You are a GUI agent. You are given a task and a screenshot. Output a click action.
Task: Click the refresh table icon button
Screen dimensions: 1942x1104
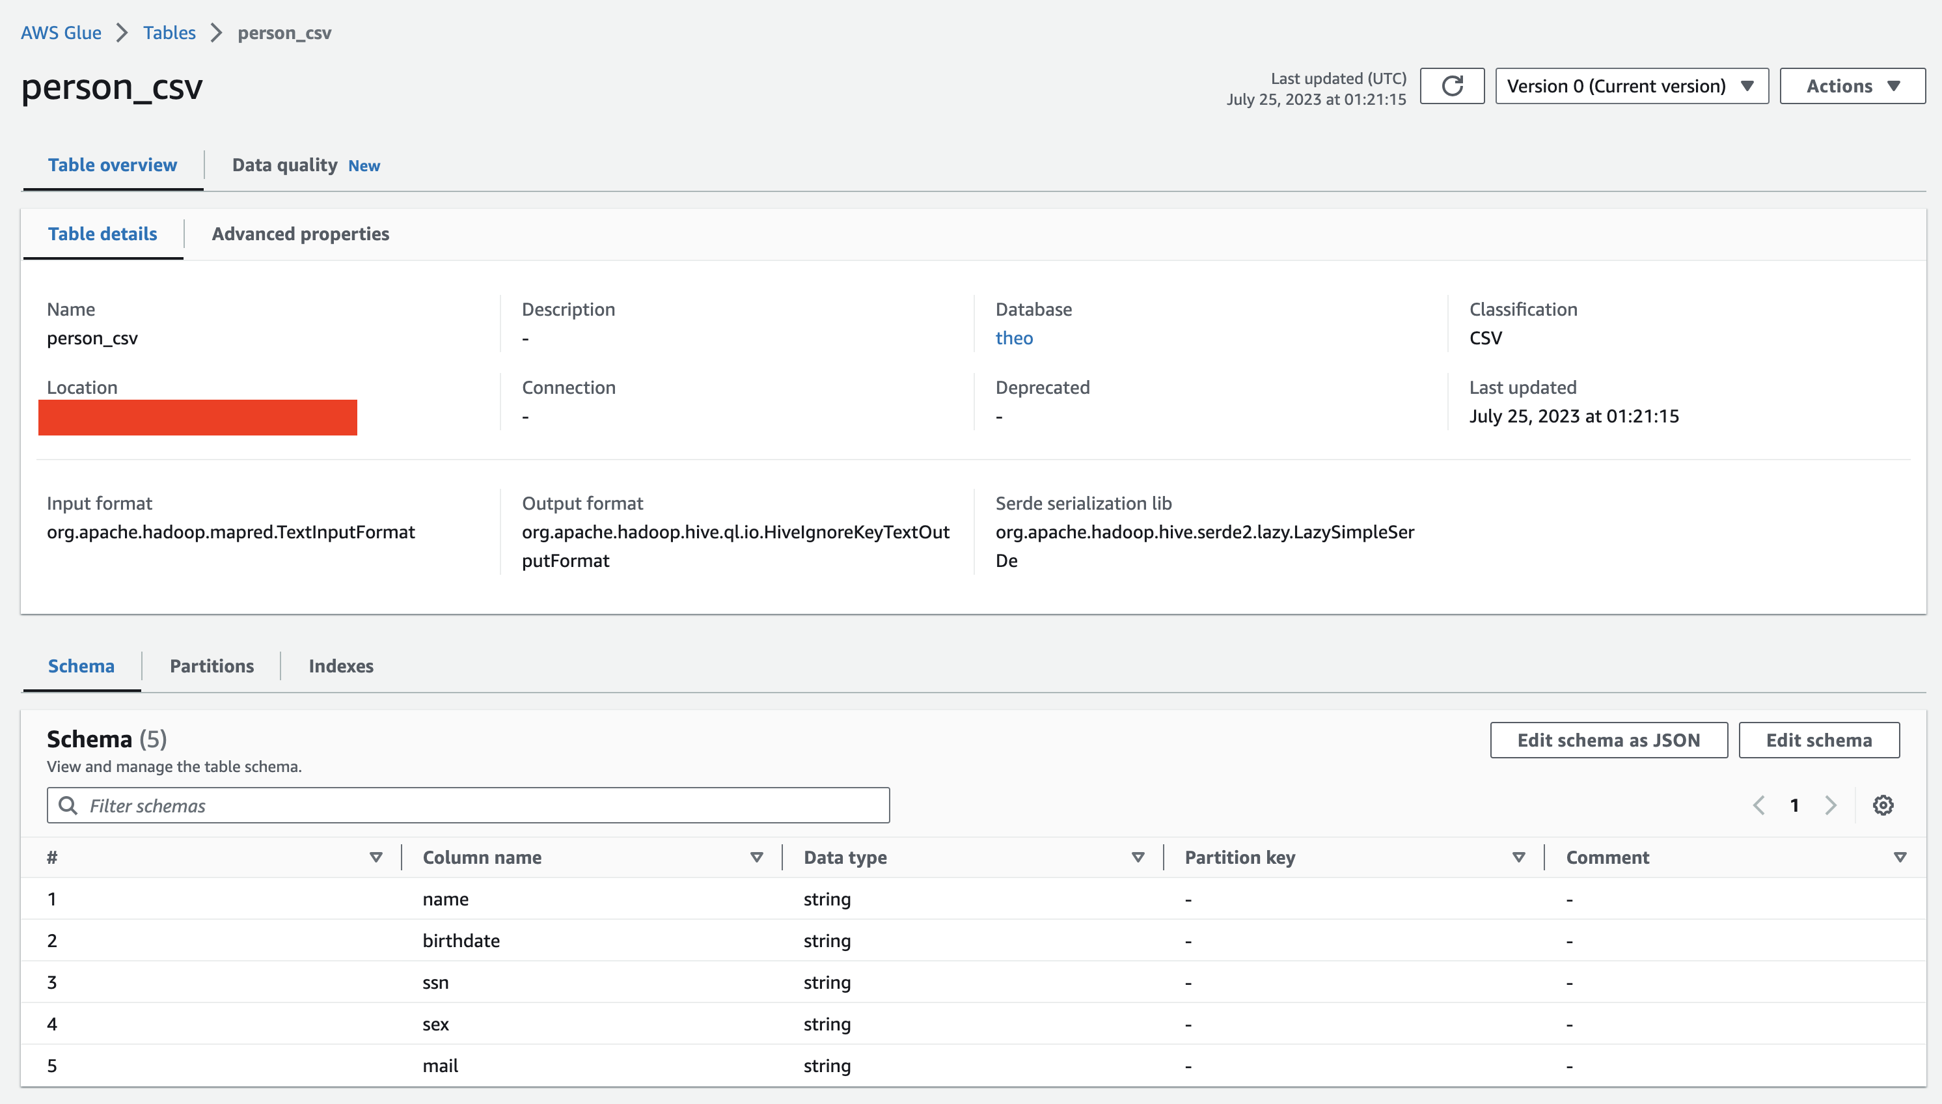[1451, 86]
